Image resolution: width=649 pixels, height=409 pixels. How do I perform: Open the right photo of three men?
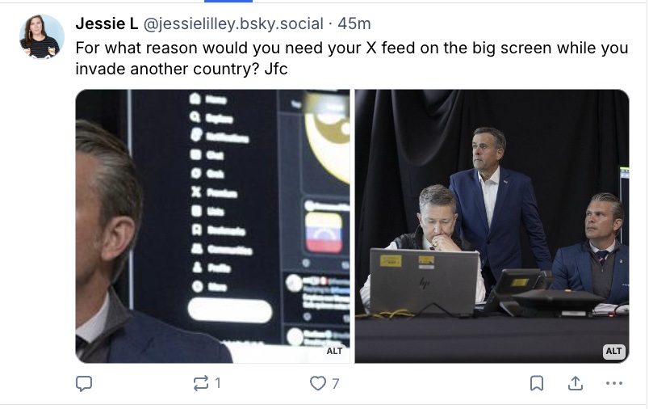click(x=492, y=226)
